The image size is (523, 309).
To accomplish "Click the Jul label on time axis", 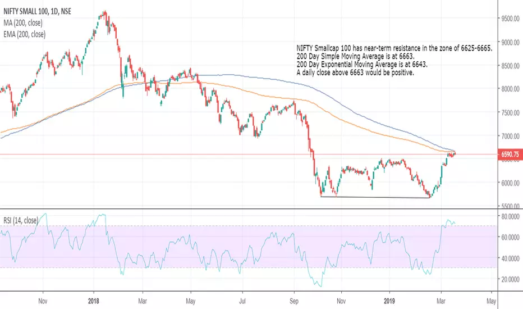I will click(x=242, y=301).
